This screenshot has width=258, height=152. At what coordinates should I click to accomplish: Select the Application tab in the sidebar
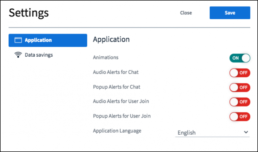coord(48,40)
